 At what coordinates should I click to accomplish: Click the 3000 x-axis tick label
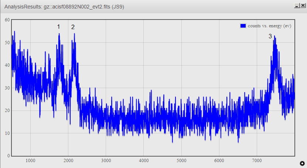pos(106,161)
